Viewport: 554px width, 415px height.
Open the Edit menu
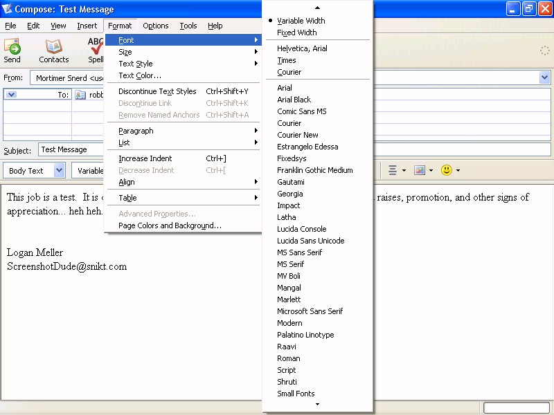(33, 26)
